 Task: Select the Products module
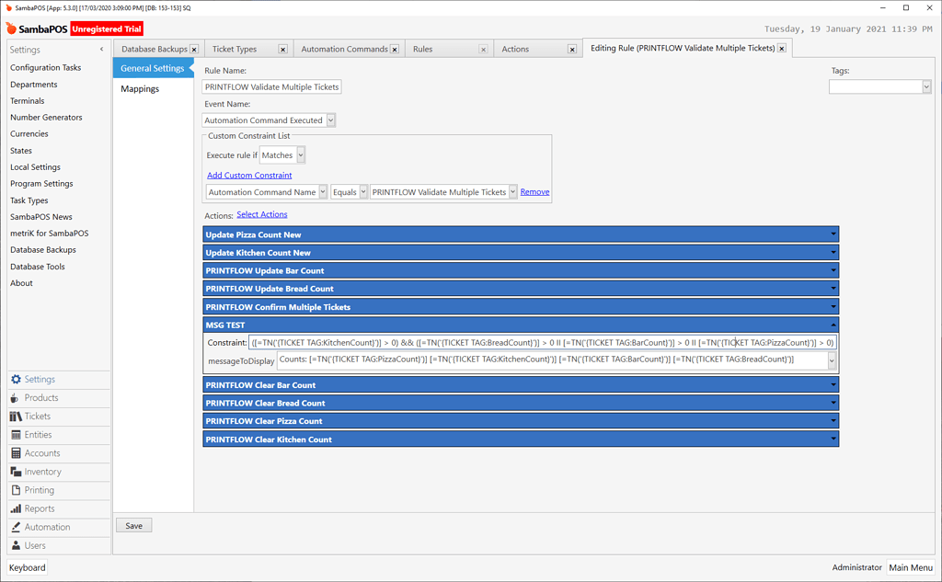click(x=40, y=397)
